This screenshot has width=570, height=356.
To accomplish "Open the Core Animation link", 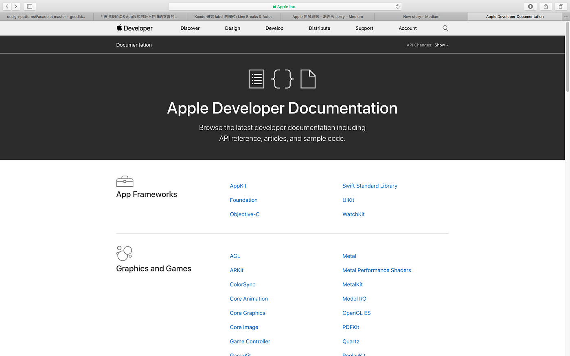I will tap(249, 299).
